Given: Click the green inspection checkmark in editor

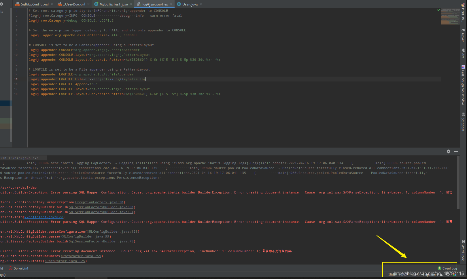Looking at the screenshot, I should [438, 10].
